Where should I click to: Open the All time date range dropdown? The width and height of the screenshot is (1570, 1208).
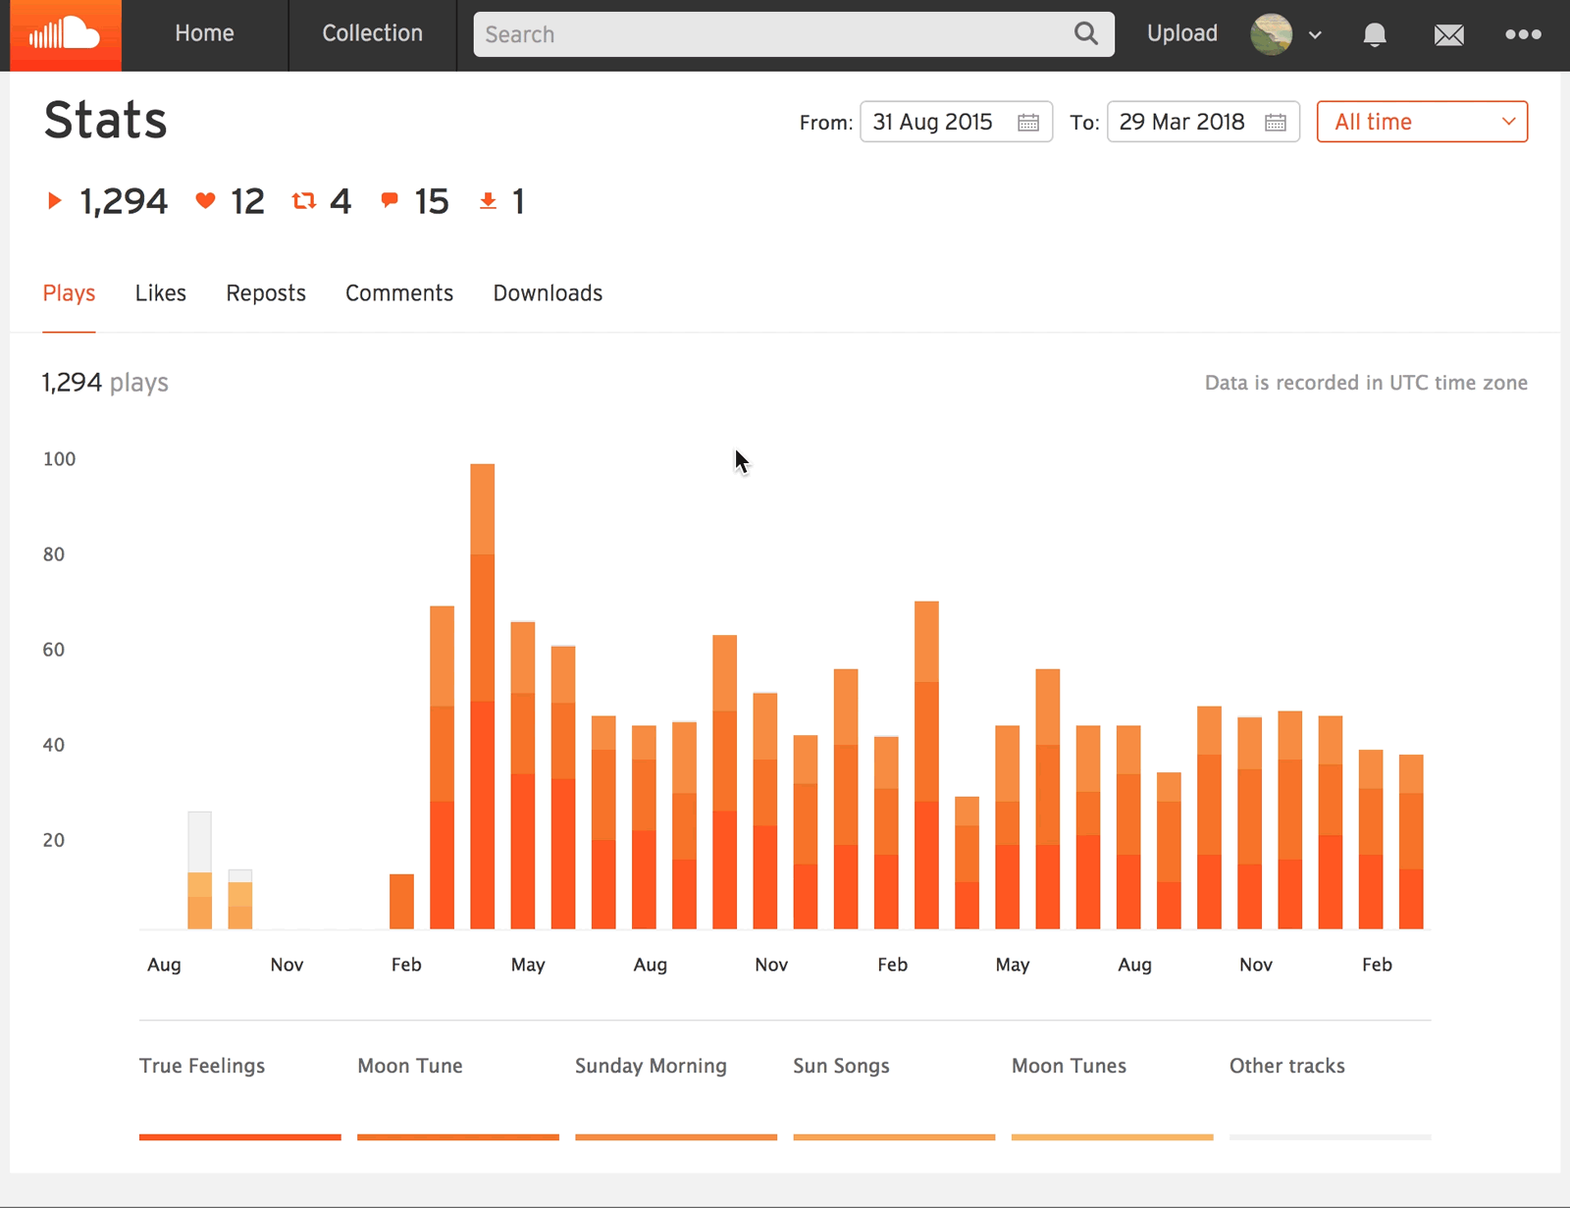click(1421, 122)
